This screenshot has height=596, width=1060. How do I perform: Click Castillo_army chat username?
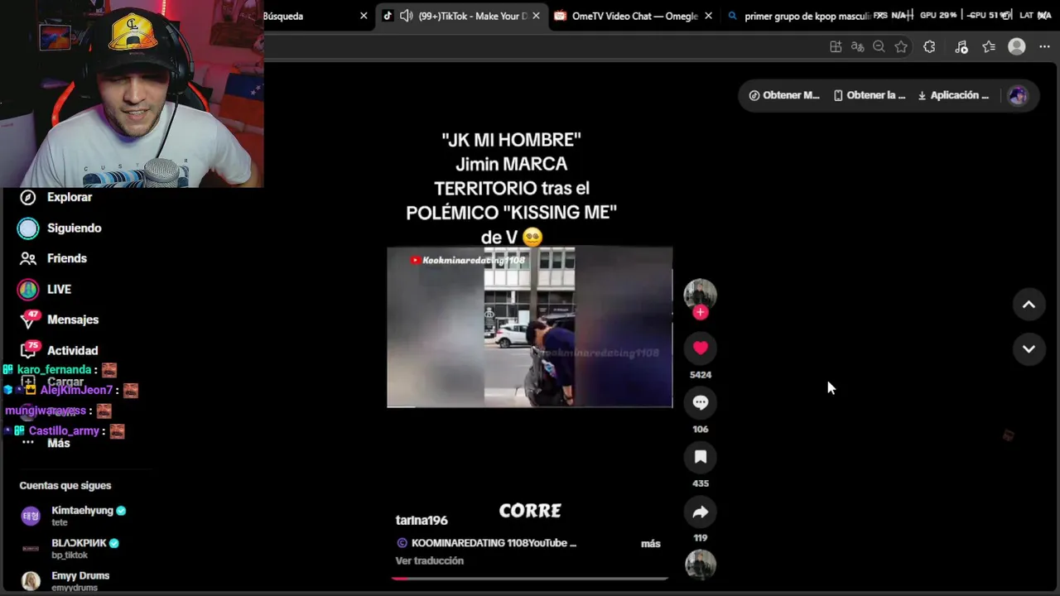pyautogui.click(x=64, y=431)
